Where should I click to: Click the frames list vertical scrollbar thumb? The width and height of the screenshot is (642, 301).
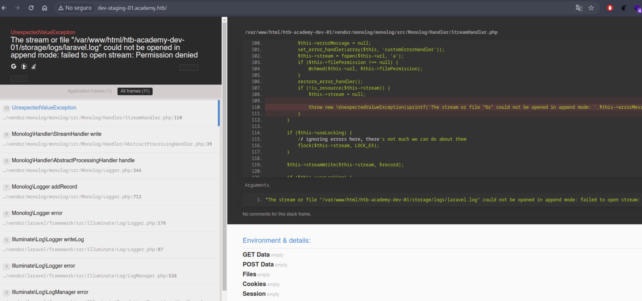pos(224,156)
